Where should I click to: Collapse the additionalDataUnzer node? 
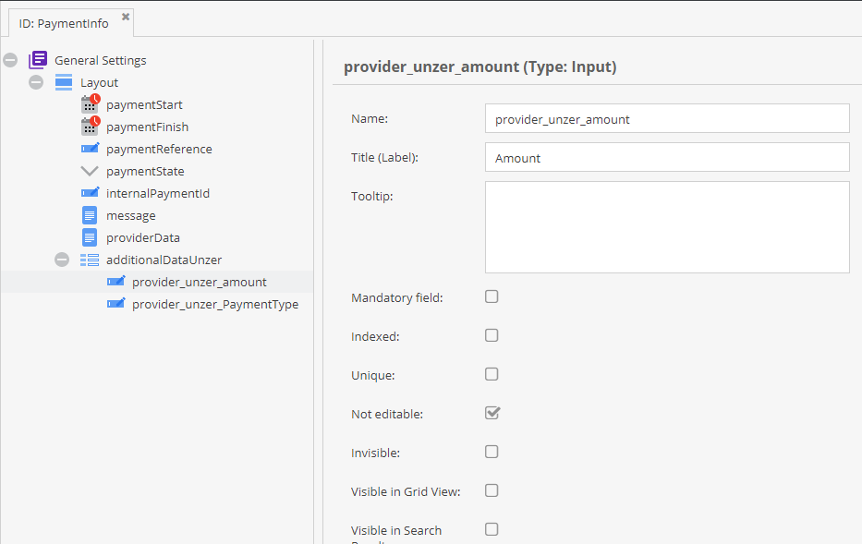(x=62, y=260)
